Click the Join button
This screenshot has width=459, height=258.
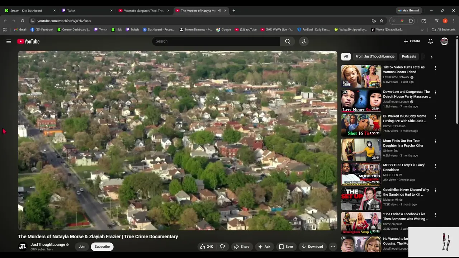pyautogui.click(x=82, y=247)
